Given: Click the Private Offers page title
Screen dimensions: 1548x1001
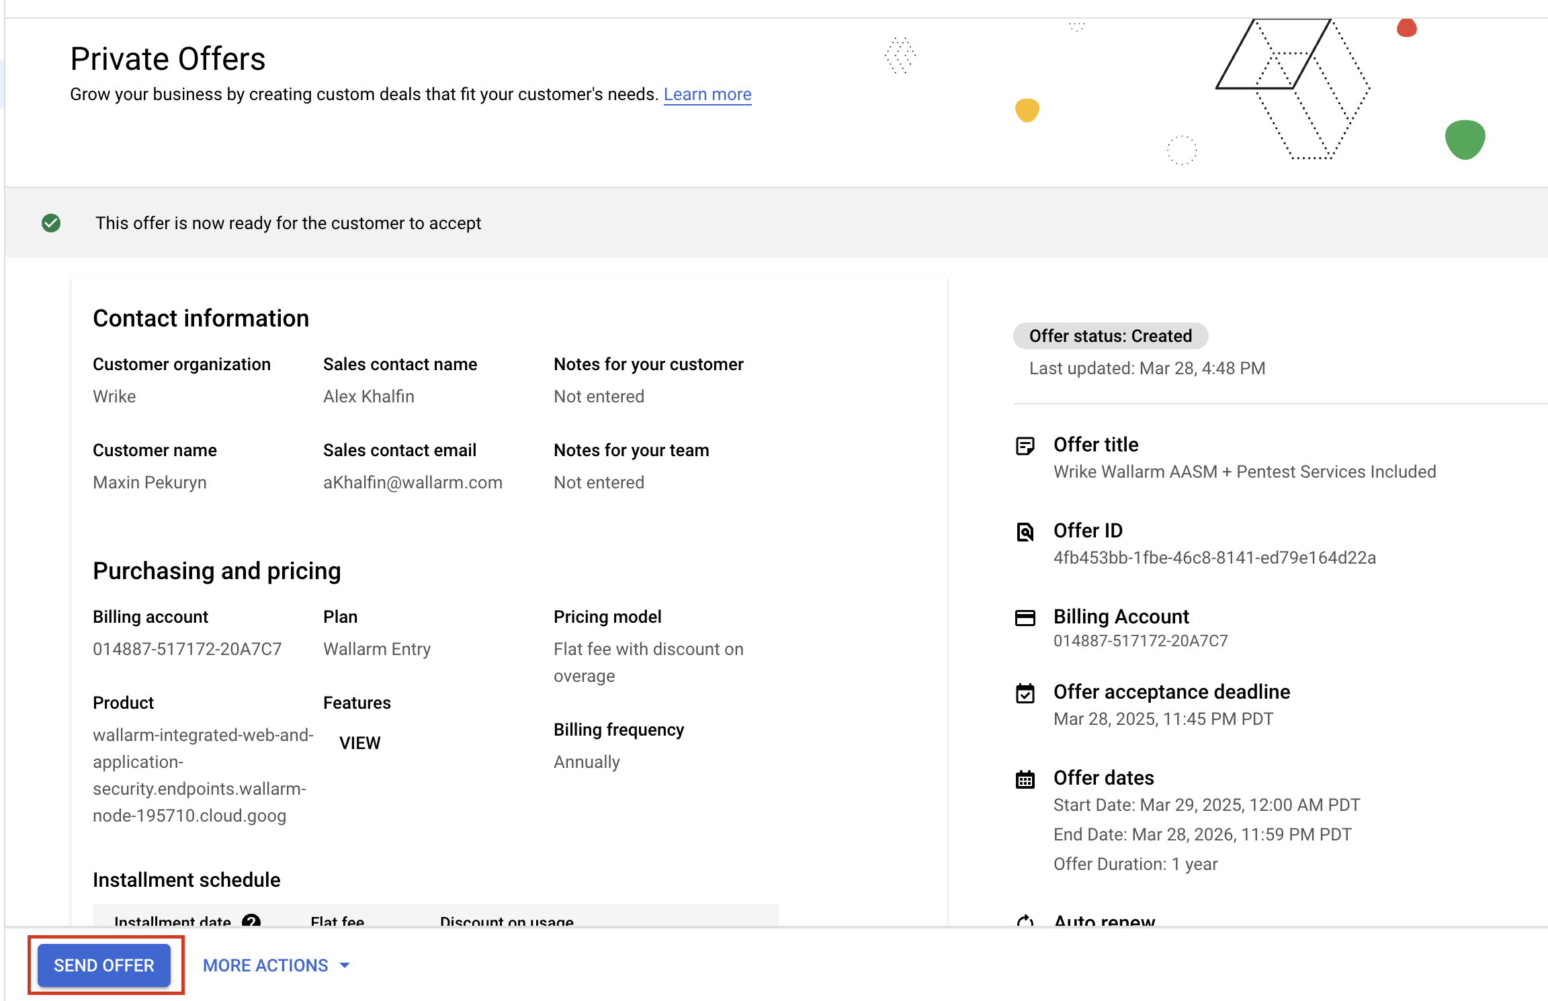Looking at the screenshot, I should coord(168,59).
